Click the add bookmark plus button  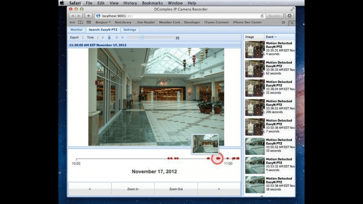pos(88,16)
